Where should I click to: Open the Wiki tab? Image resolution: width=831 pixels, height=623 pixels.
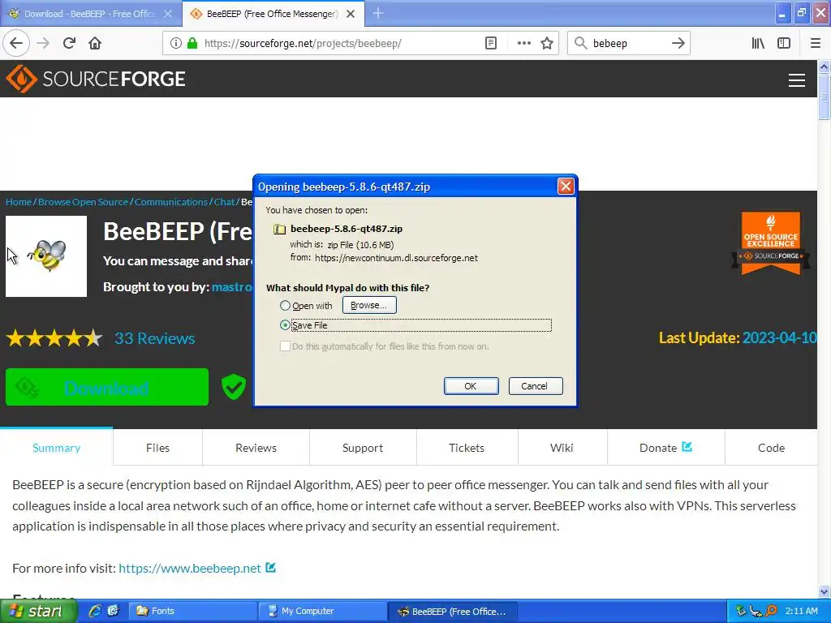click(562, 448)
